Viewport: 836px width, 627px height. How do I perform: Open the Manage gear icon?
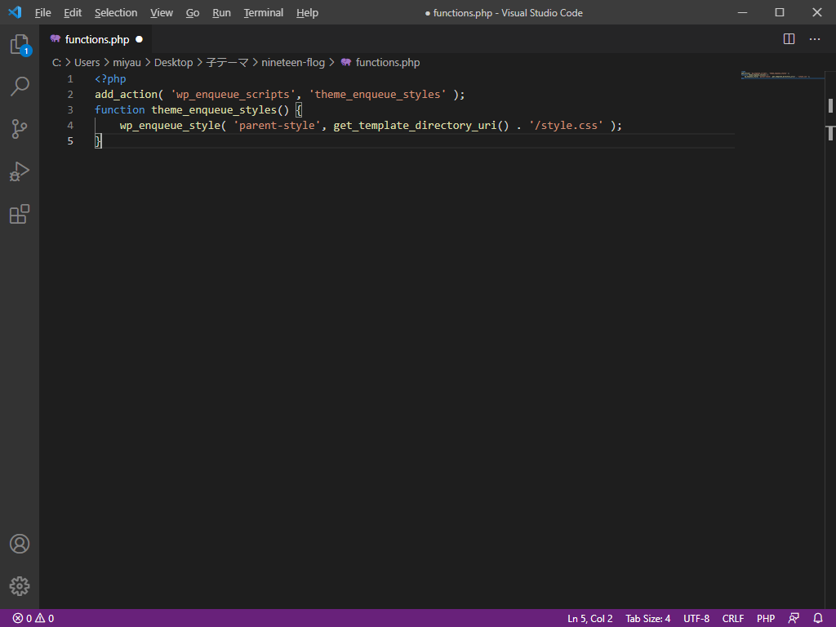point(20,586)
